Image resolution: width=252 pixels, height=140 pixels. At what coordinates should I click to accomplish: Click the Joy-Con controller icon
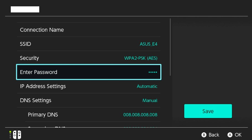pyautogui.click(x=17, y=135)
